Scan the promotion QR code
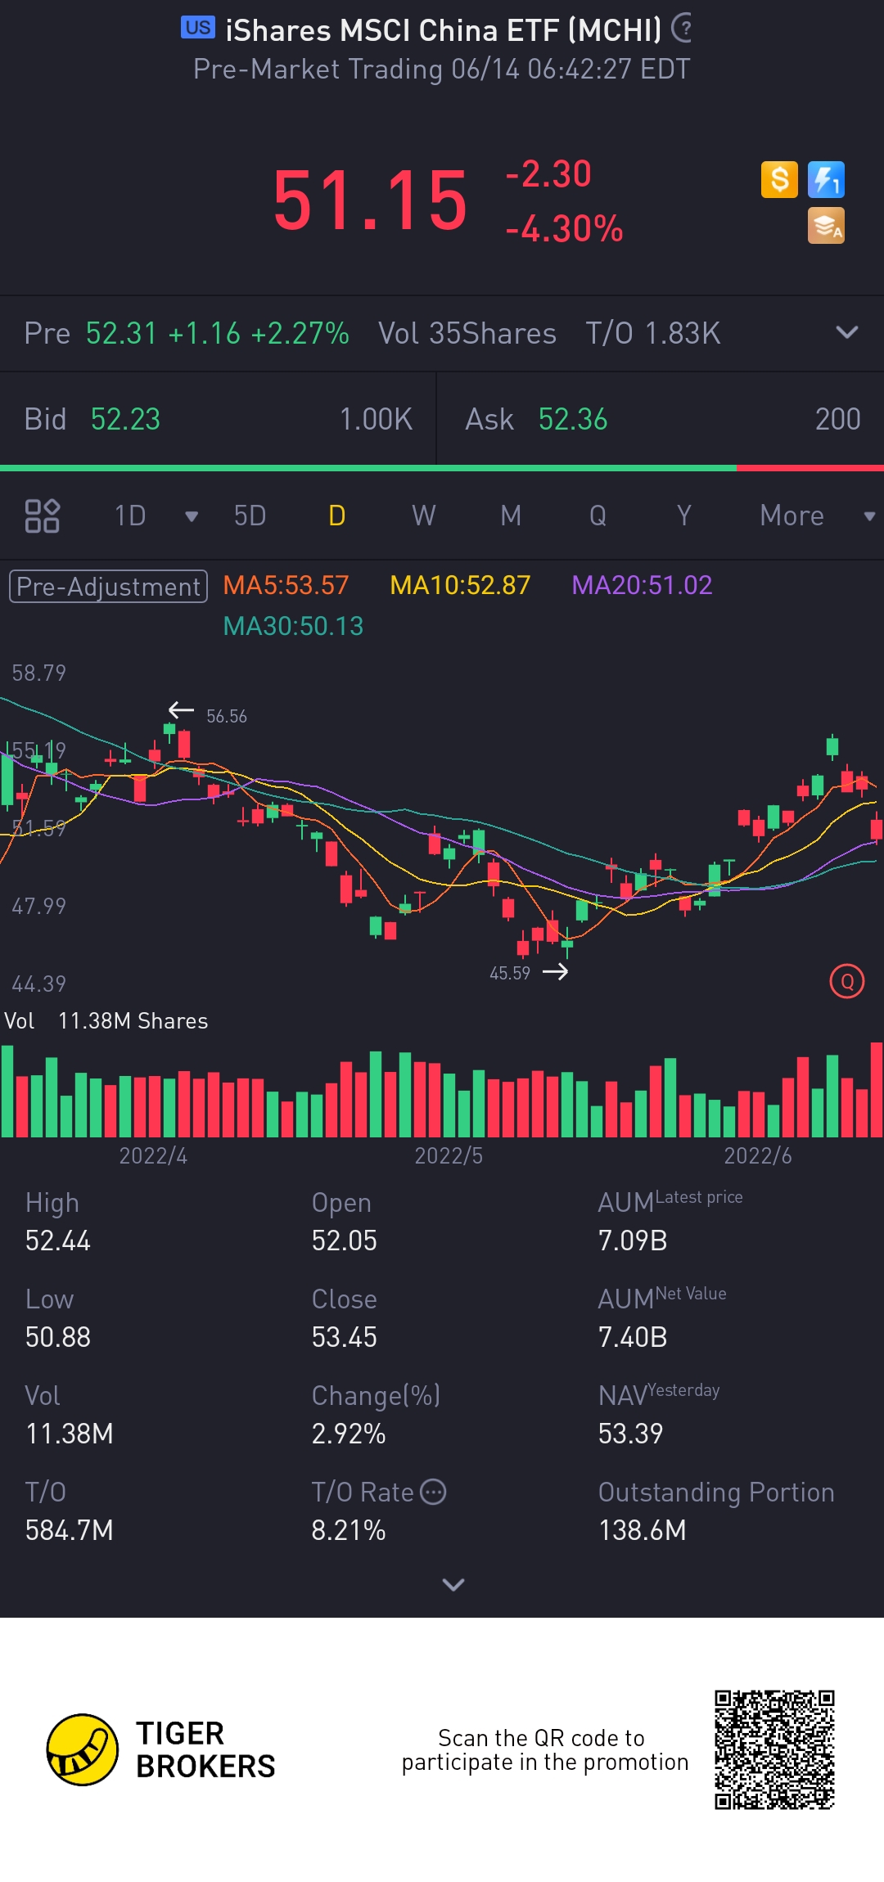The height and width of the screenshot is (1882, 884). point(774,1749)
